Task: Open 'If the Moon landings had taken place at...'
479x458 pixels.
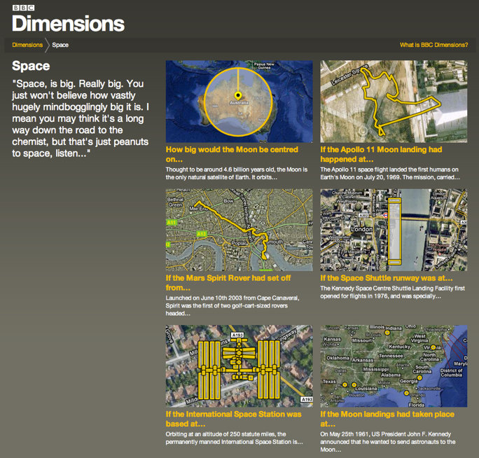Action: (x=387, y=419)
